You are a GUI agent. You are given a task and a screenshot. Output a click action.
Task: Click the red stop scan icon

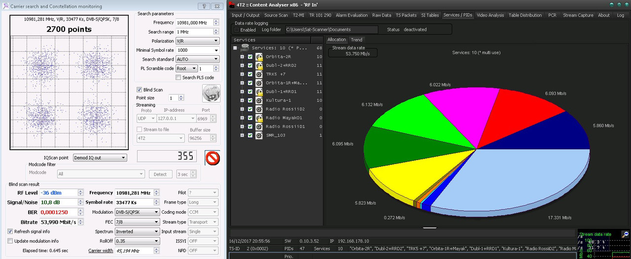pyautogui.click(x=212, y=158)
